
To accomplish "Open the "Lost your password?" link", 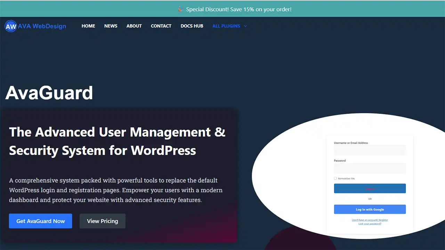I will tap(370, 224).
